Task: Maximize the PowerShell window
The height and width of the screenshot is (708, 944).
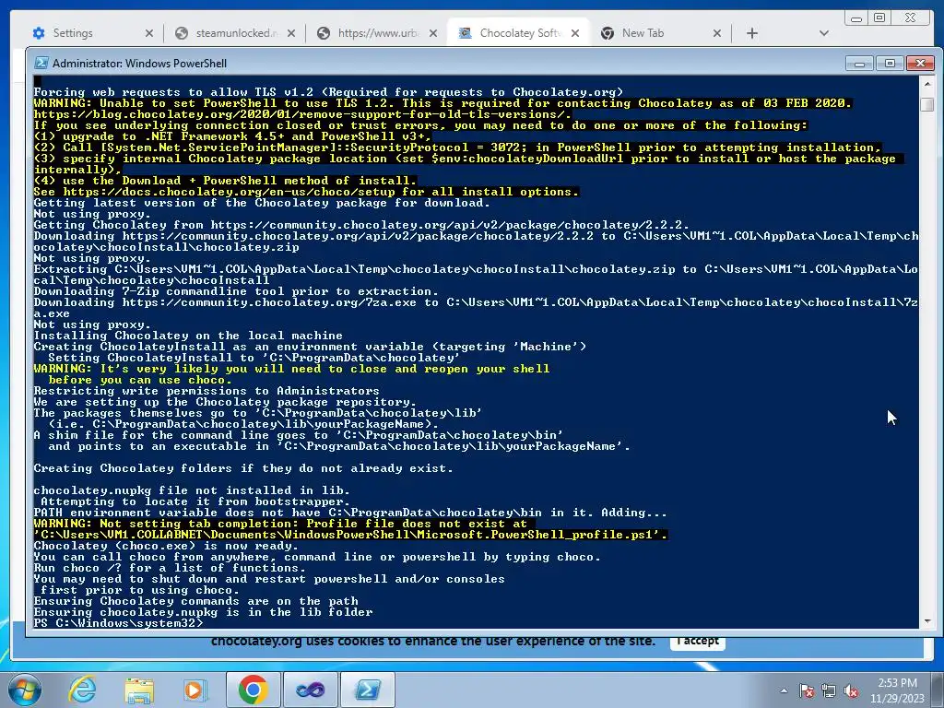Action: point(890,64)
